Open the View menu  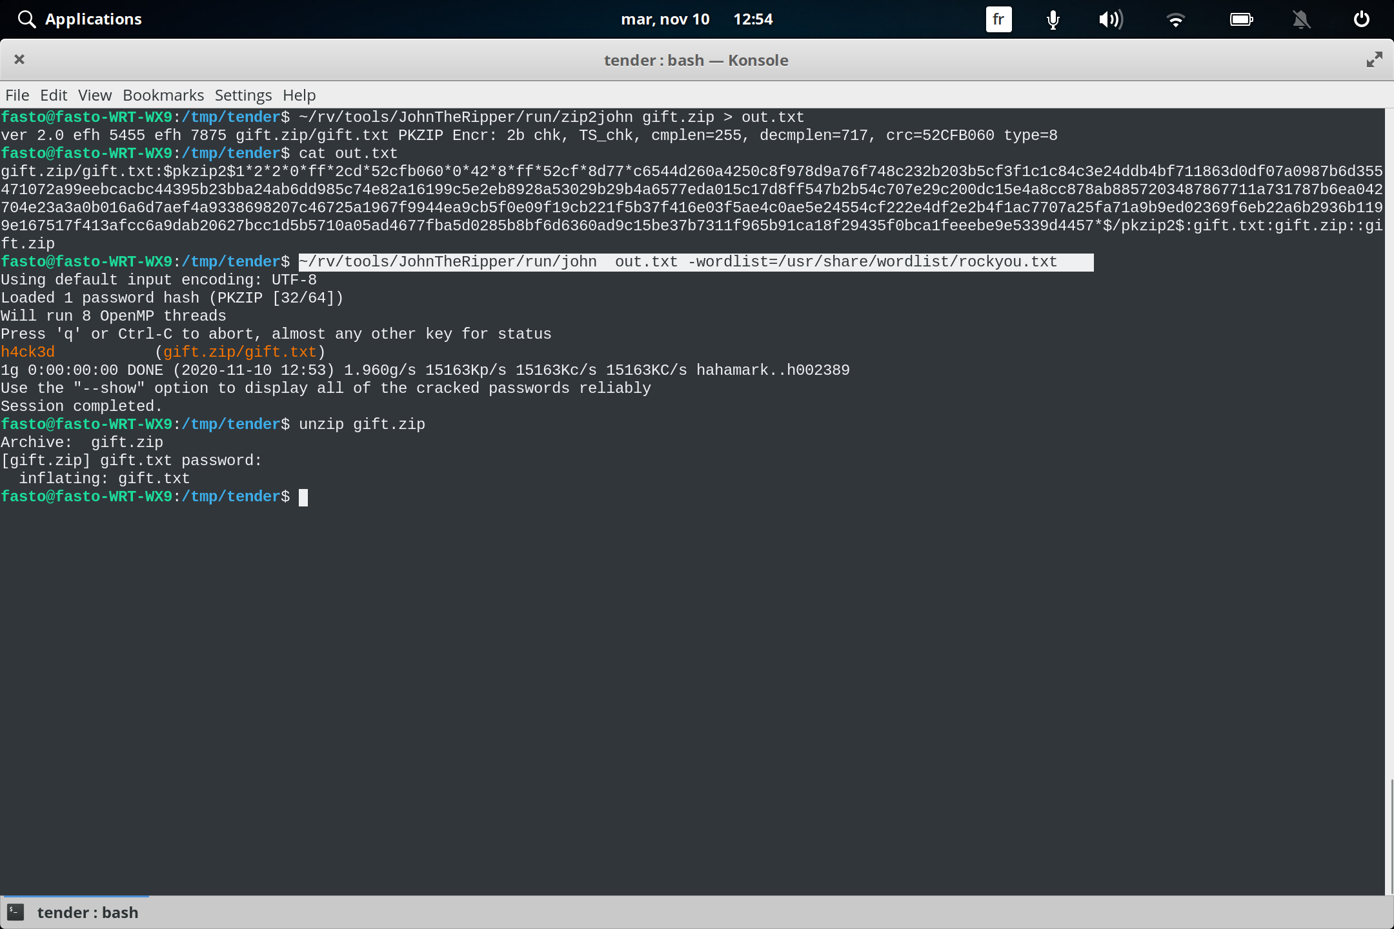94,95
